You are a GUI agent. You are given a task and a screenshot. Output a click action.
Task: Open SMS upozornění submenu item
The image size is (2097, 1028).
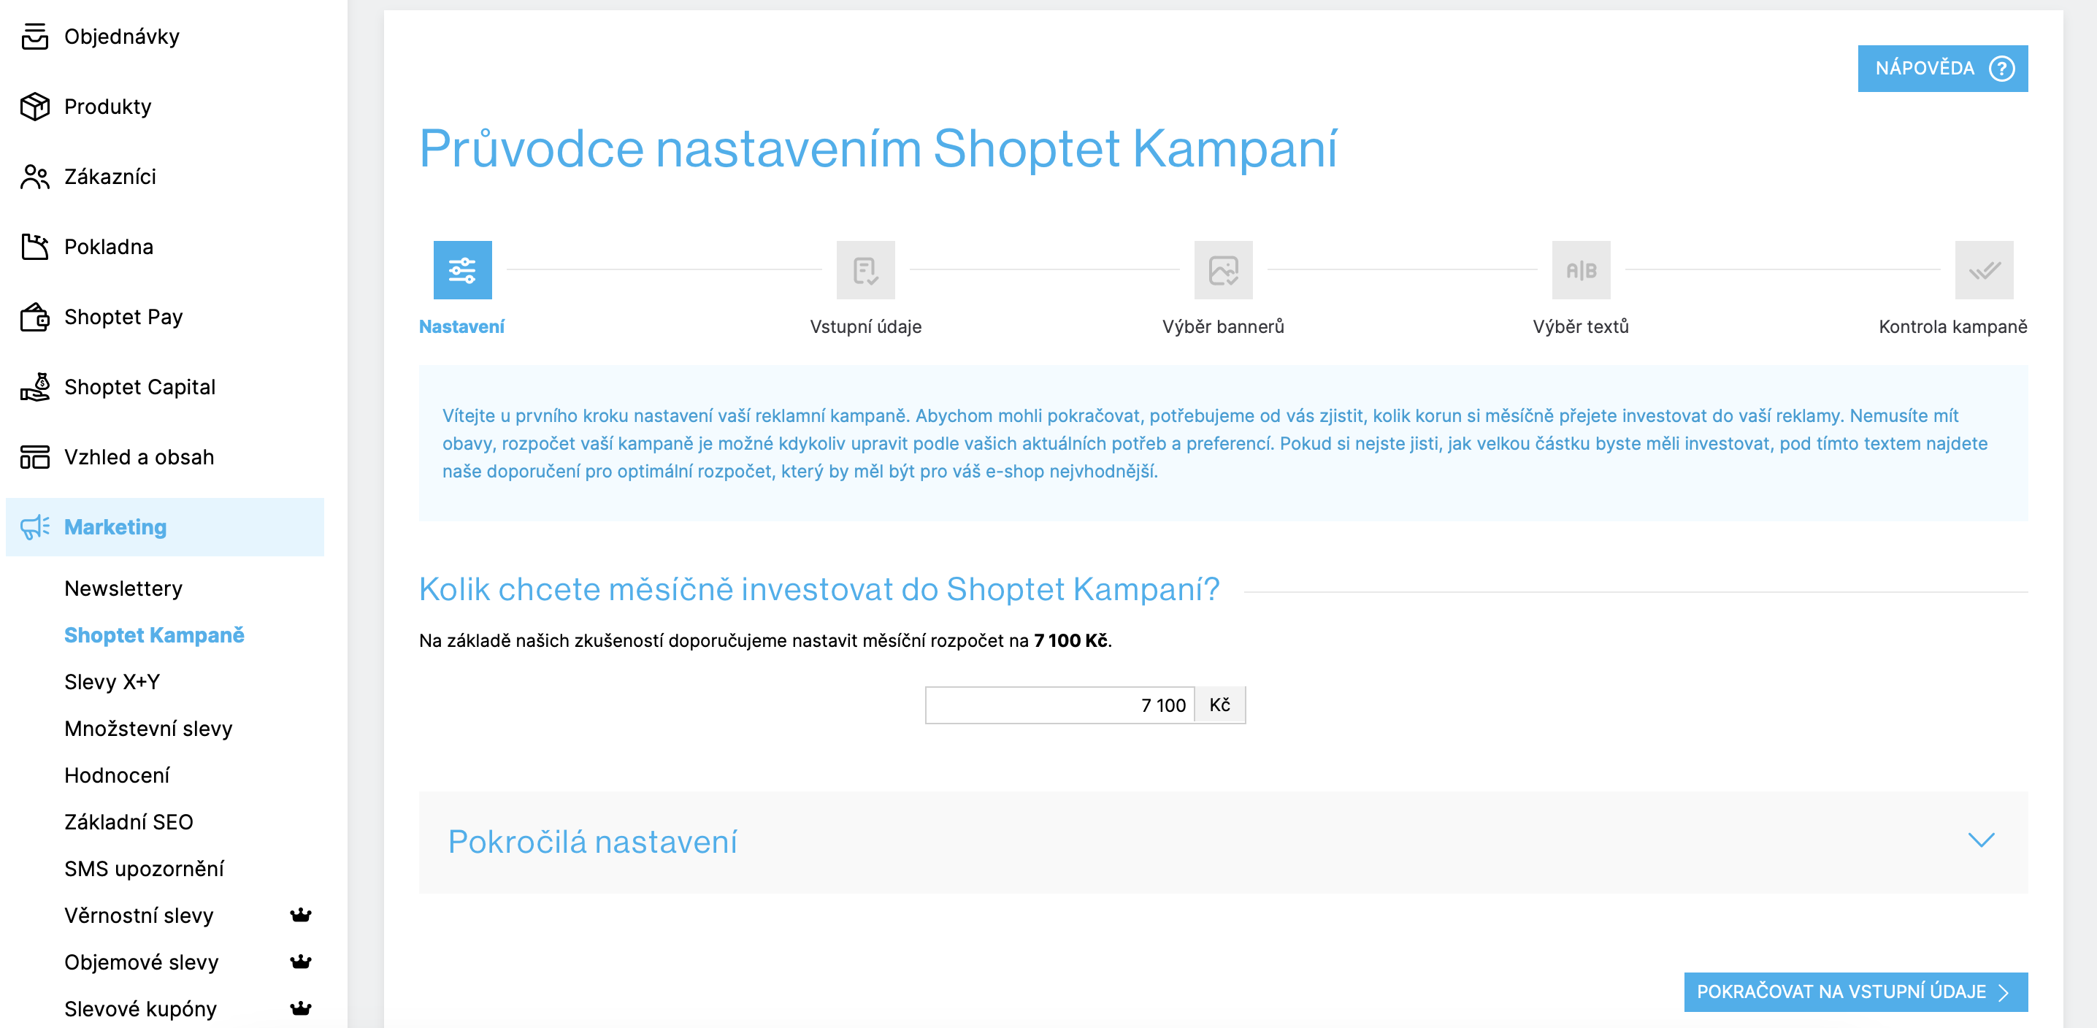click(144, 868)
